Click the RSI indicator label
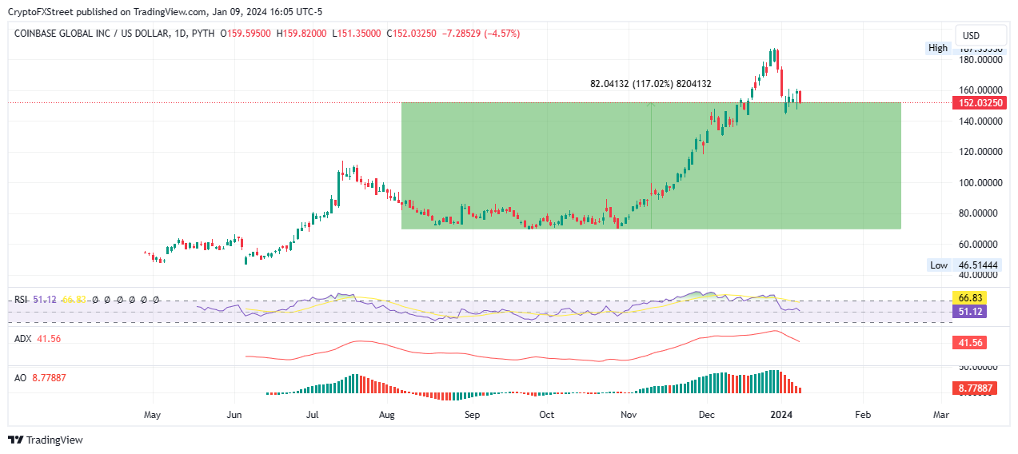Screen dimensions: 1018x454 (x=21, y=300)
